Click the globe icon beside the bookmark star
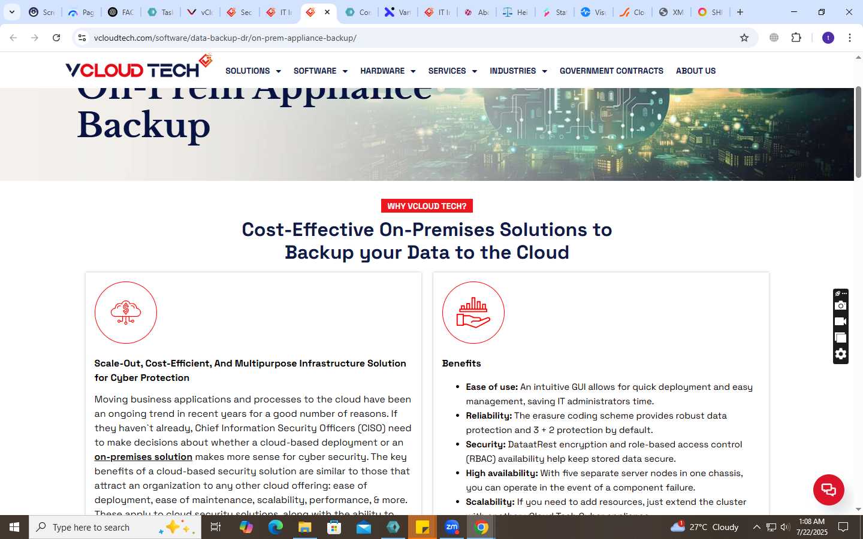The image size is (863, 539). [774, 38]
